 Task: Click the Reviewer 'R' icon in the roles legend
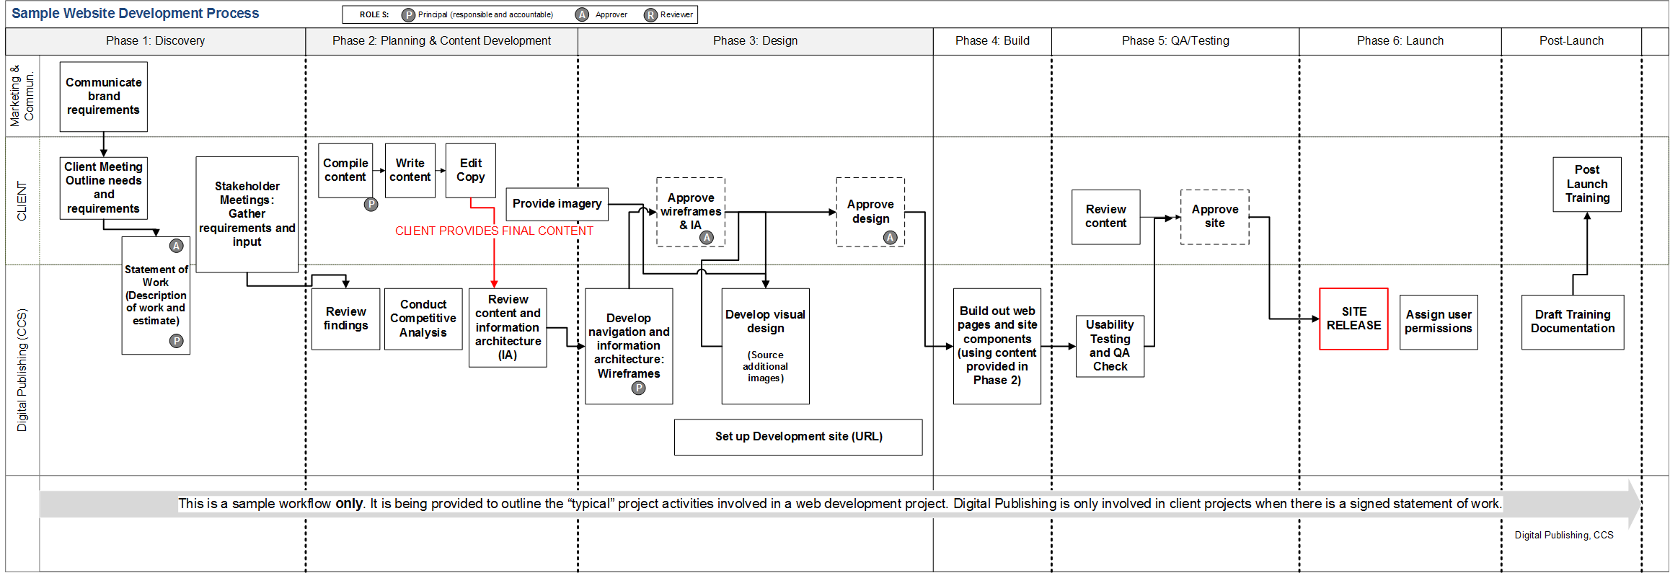[x=650, y=15]
